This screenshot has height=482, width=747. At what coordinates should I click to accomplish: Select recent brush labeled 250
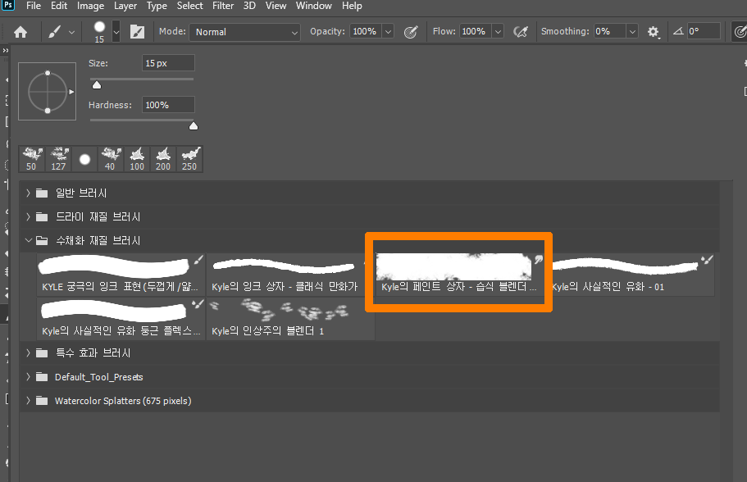[189, 158]
